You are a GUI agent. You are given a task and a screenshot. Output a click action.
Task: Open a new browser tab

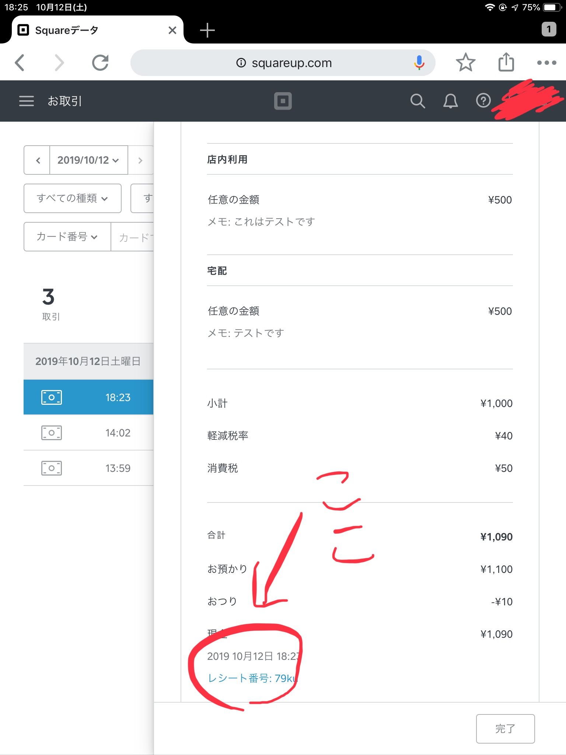click(207, 30)
